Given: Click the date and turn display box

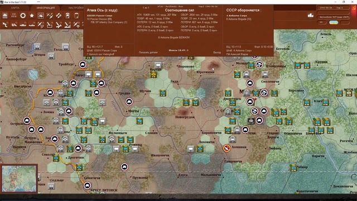Looking at the screenshot, I should 333,8.
